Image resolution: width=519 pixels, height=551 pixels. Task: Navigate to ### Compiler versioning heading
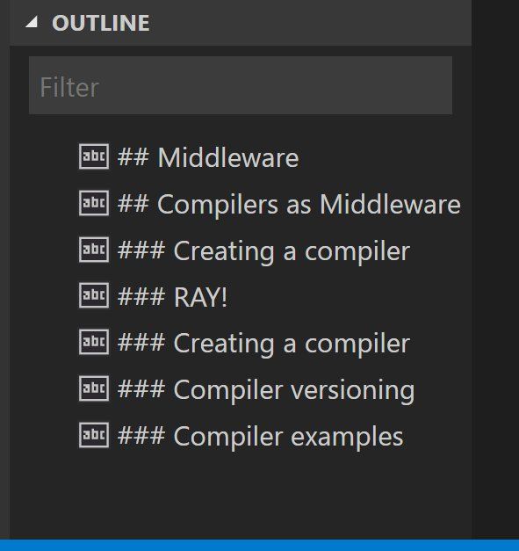[x=266, y=389]
